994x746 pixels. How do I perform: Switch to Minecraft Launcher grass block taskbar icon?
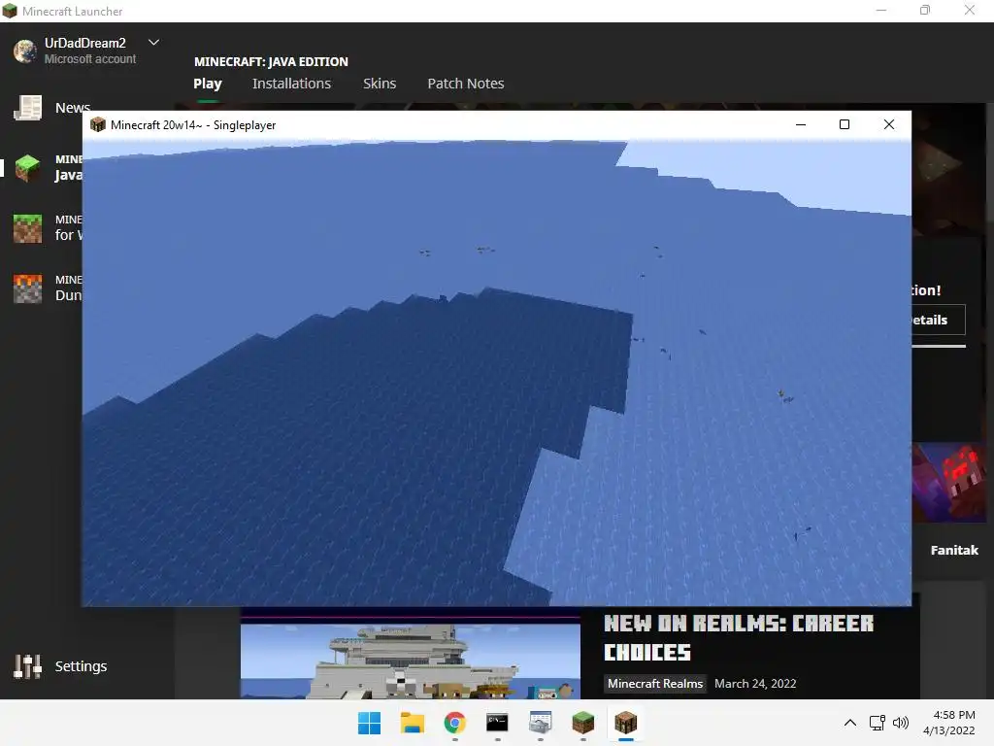582,723
